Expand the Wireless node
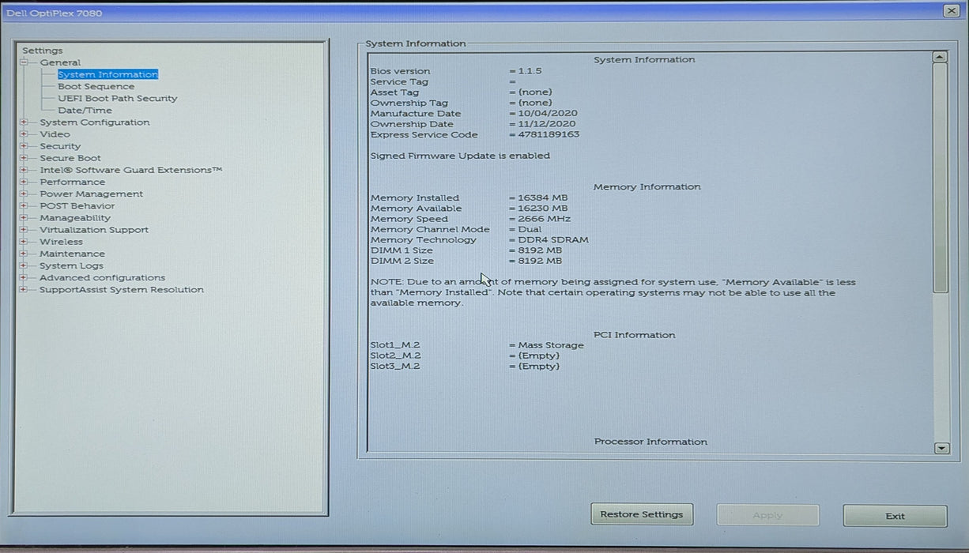This screenshot has height=553, width=969. pos(24,242)
